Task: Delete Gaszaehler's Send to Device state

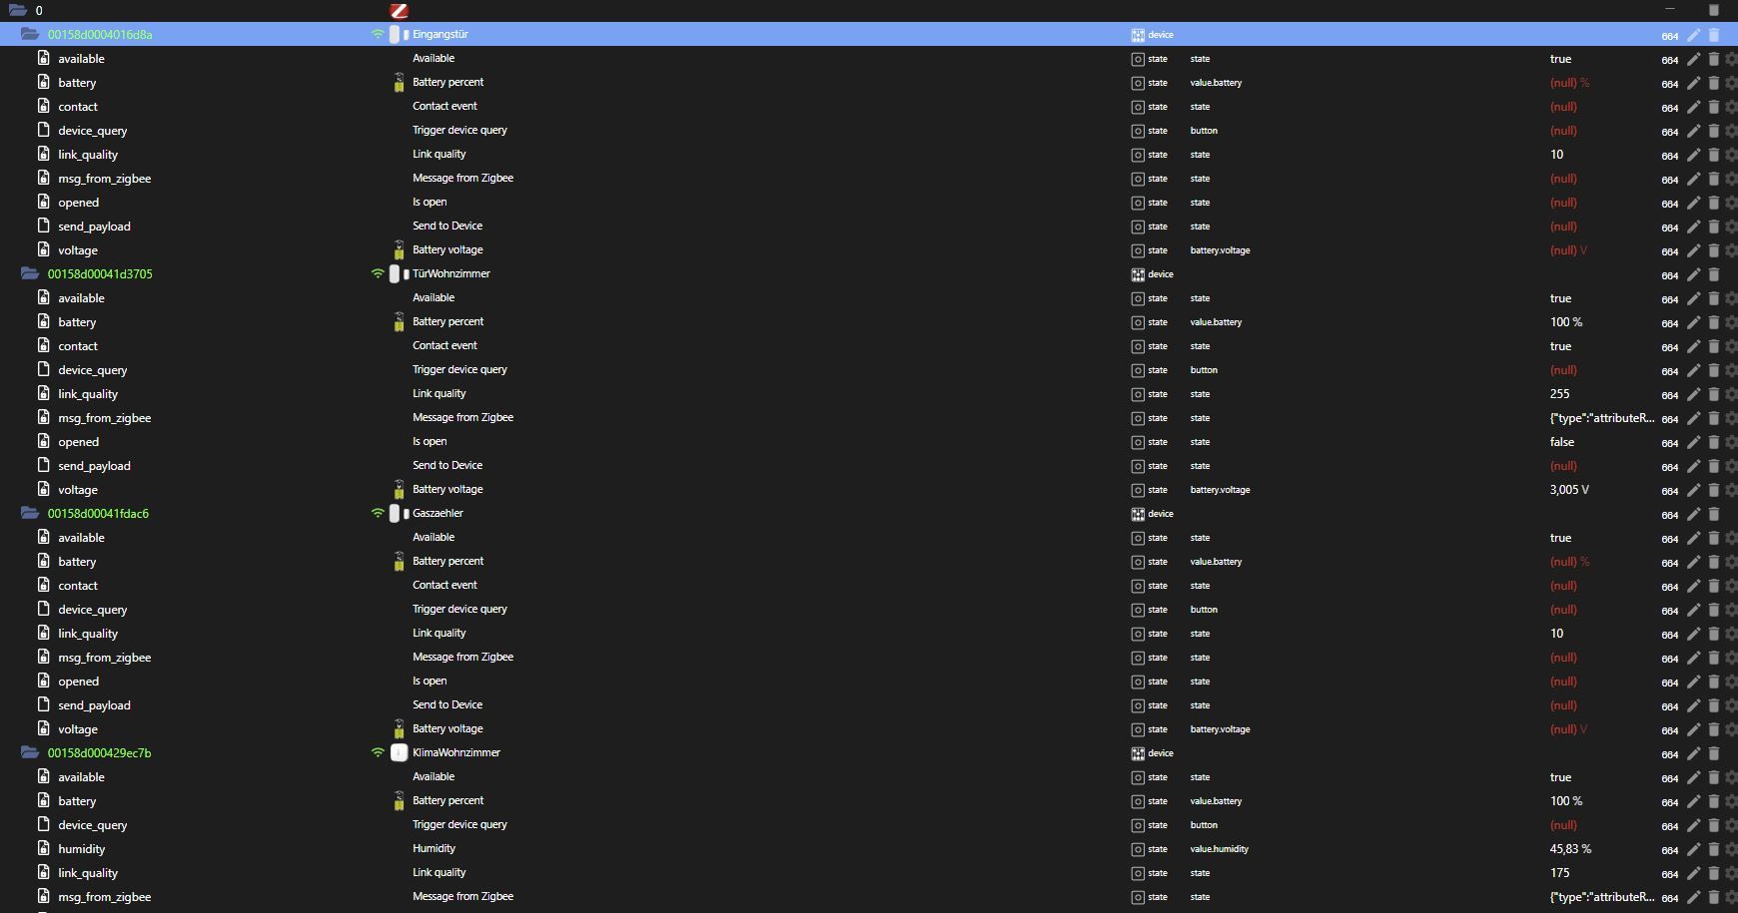Action: click(x=1714, y=705)
